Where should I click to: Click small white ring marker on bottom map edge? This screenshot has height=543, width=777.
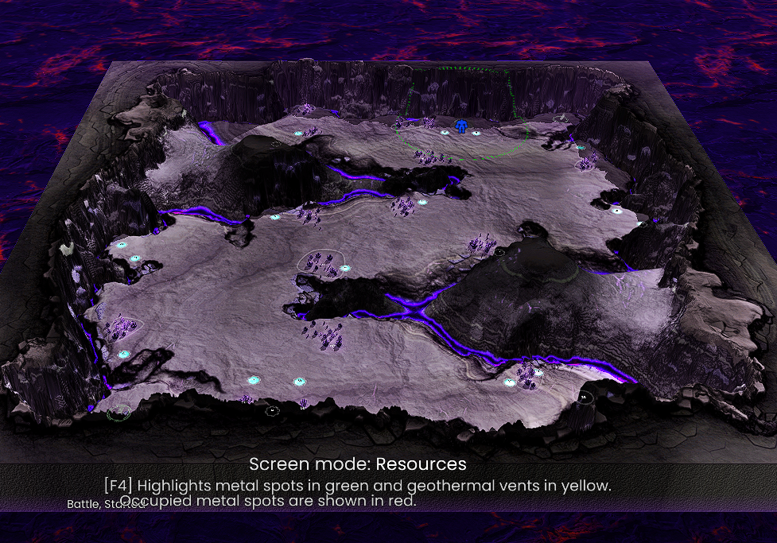tap(272, 410)
